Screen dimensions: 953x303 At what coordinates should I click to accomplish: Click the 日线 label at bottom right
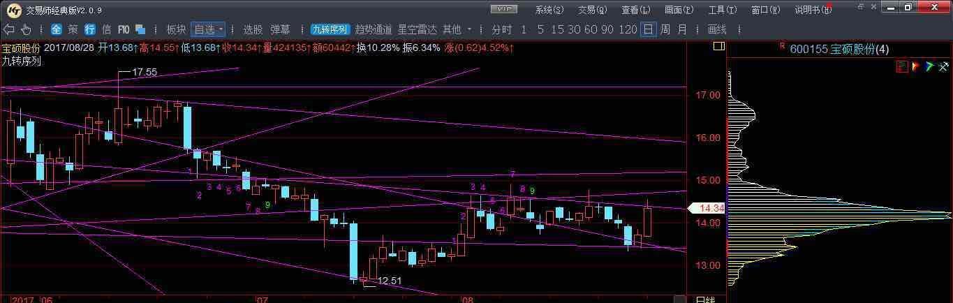704,300
